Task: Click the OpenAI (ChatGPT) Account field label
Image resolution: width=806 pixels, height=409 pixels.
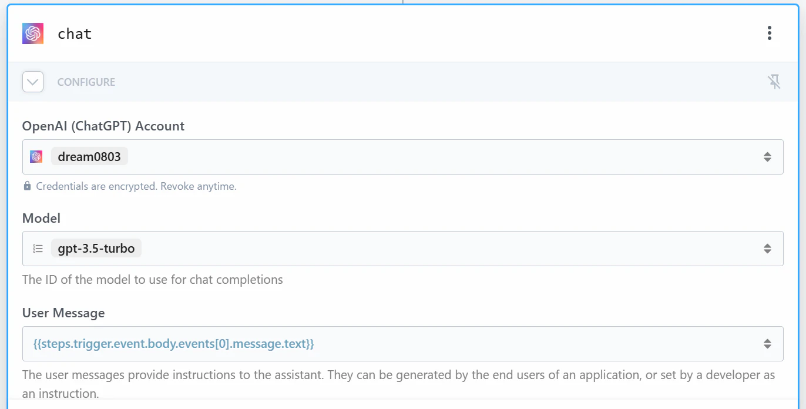Action: pyautogui.click(x=103, y=126)
